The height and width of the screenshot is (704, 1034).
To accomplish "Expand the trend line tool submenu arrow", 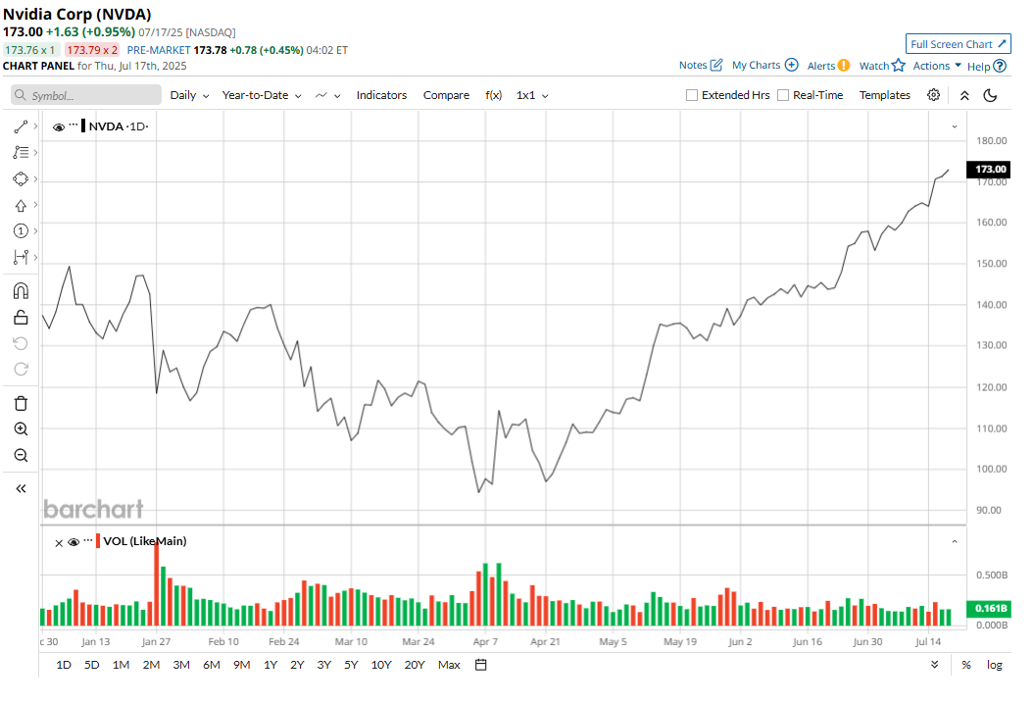I will tap(35, 126).
